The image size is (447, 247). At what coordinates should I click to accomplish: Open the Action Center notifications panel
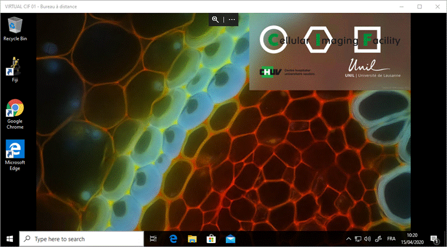435,239
